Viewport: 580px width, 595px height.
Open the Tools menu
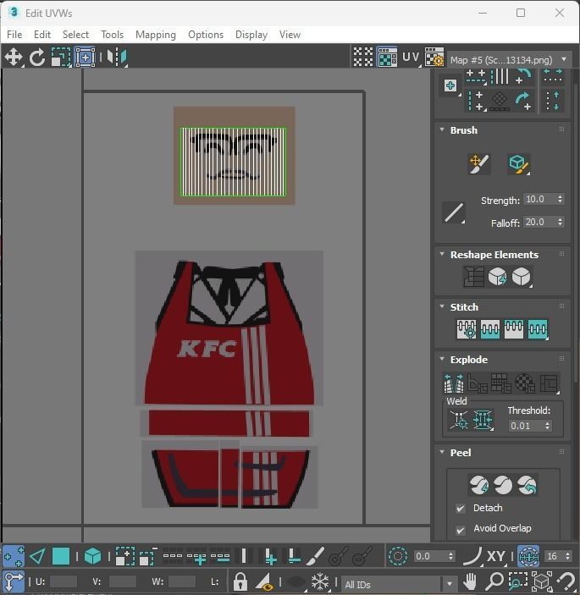coord(112,35)
